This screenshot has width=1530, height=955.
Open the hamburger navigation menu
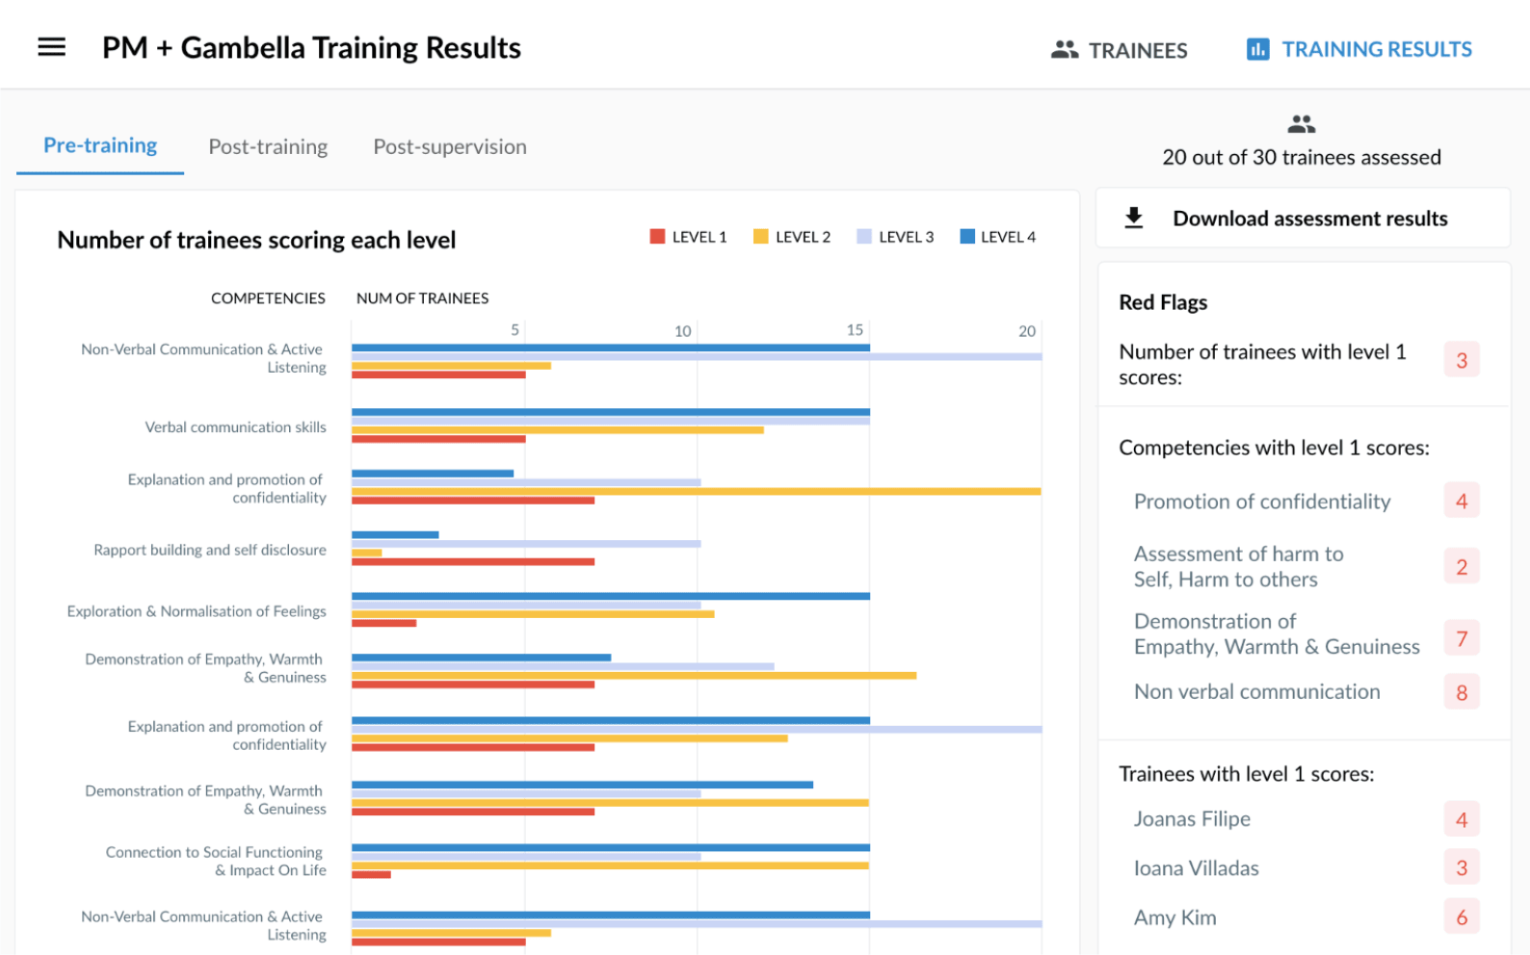52,47
